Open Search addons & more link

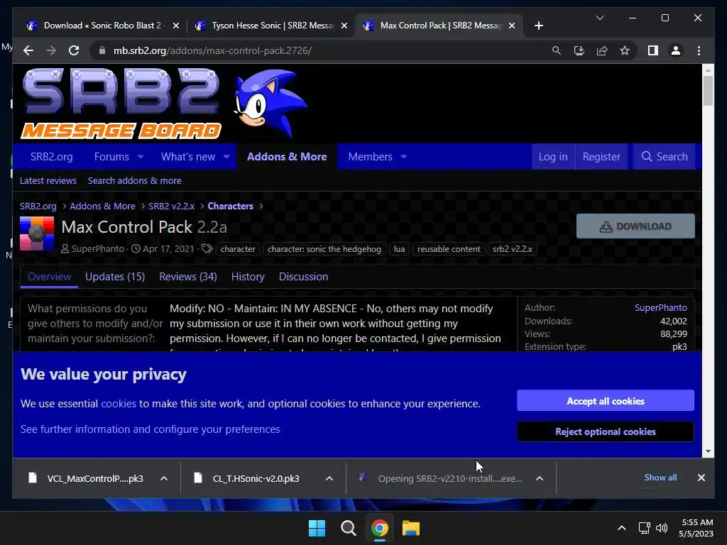click(x=134, y=181)
